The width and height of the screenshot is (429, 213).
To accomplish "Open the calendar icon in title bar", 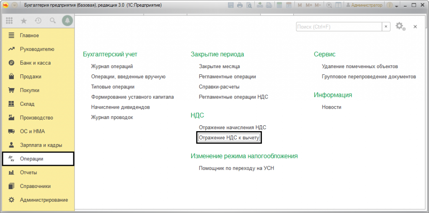I will (288, 5).
